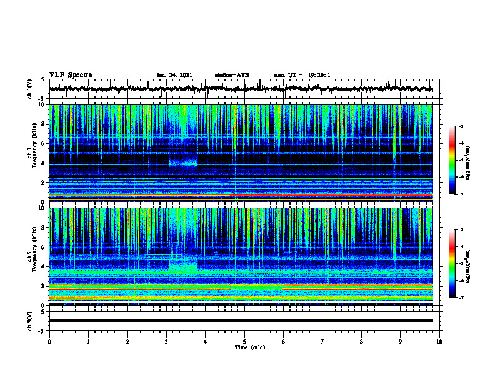The image size is (495, 383).
Task: Click the ch.1(V) waveform axis label
Action: [x=30, y=89]
